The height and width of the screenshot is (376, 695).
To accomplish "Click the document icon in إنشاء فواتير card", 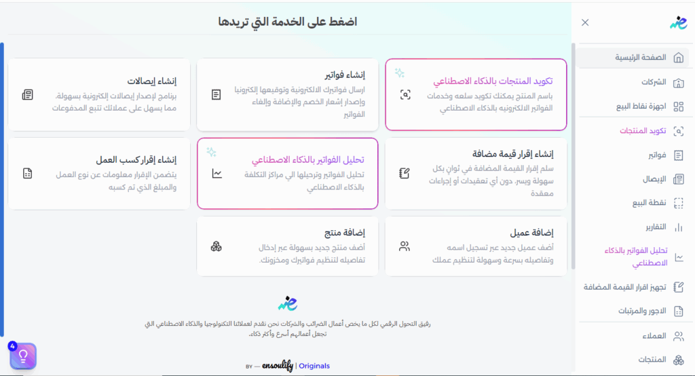I will [x=217, y=94].
